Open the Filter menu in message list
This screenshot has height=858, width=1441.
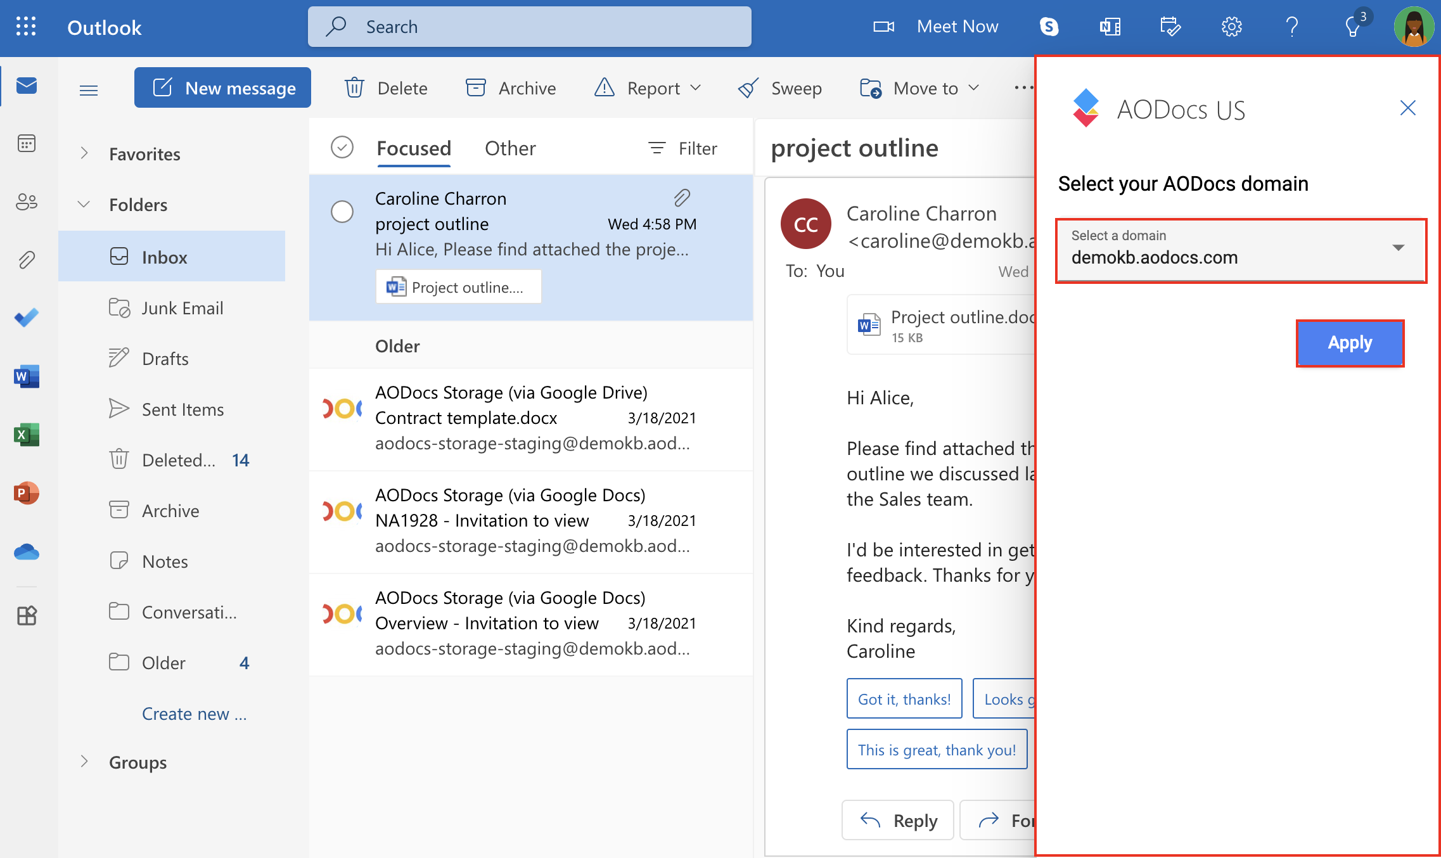683,148
